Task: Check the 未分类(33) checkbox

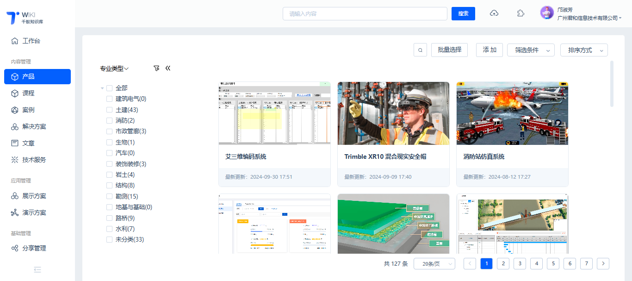Action: (x=110, y=239)
